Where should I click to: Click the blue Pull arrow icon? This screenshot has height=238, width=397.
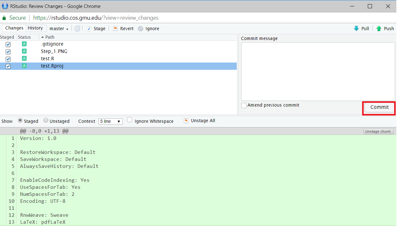click(x=356, y=28)
